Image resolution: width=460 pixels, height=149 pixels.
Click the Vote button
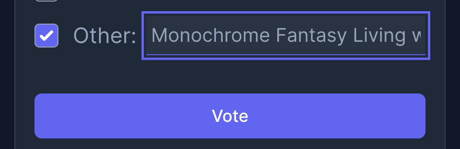[230, 116]
